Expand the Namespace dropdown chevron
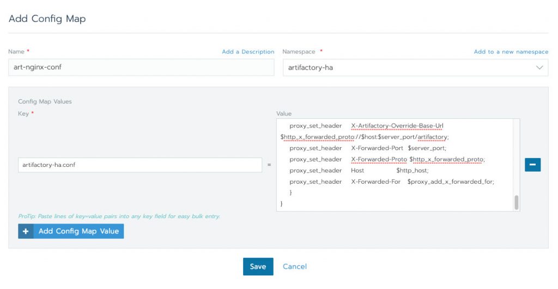The image size is (558, 289). click(539, 68)
